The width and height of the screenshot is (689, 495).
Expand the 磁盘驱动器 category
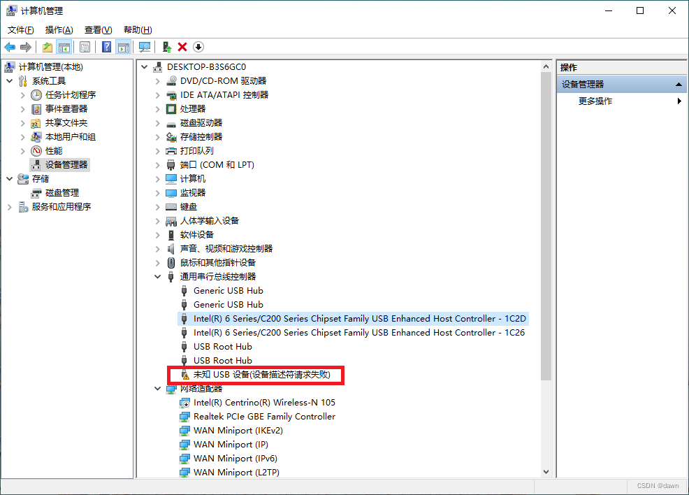pyautogui.click(x=158, y=123)
